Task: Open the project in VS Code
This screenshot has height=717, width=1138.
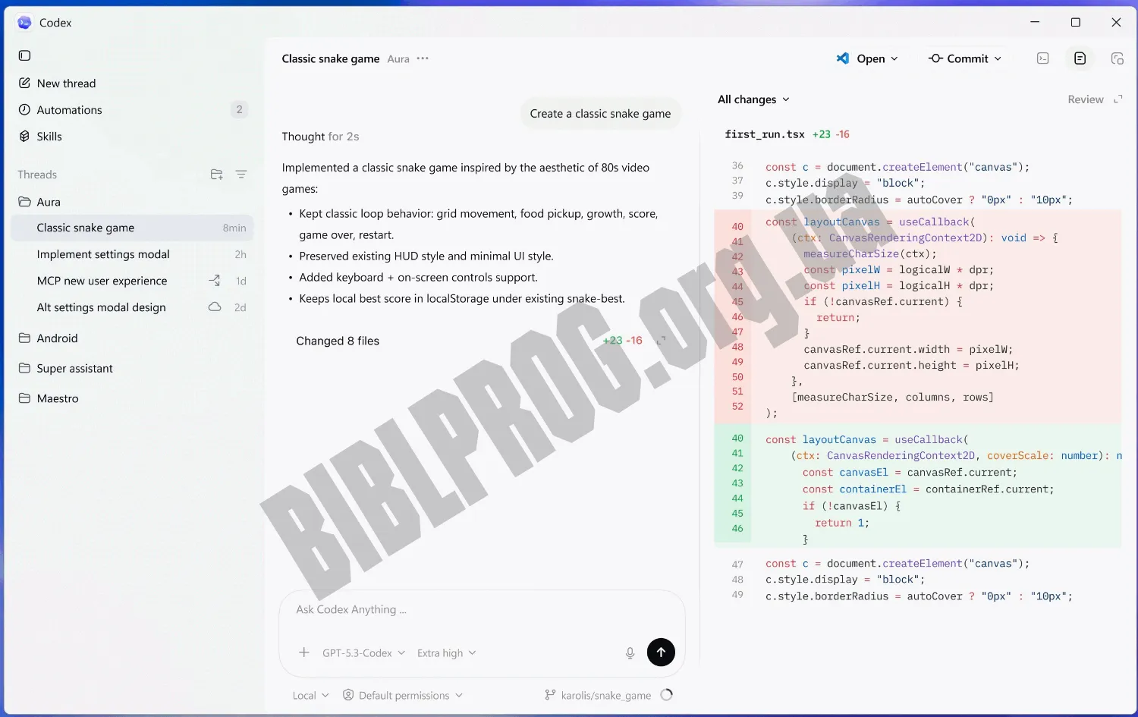Action: 861,58
